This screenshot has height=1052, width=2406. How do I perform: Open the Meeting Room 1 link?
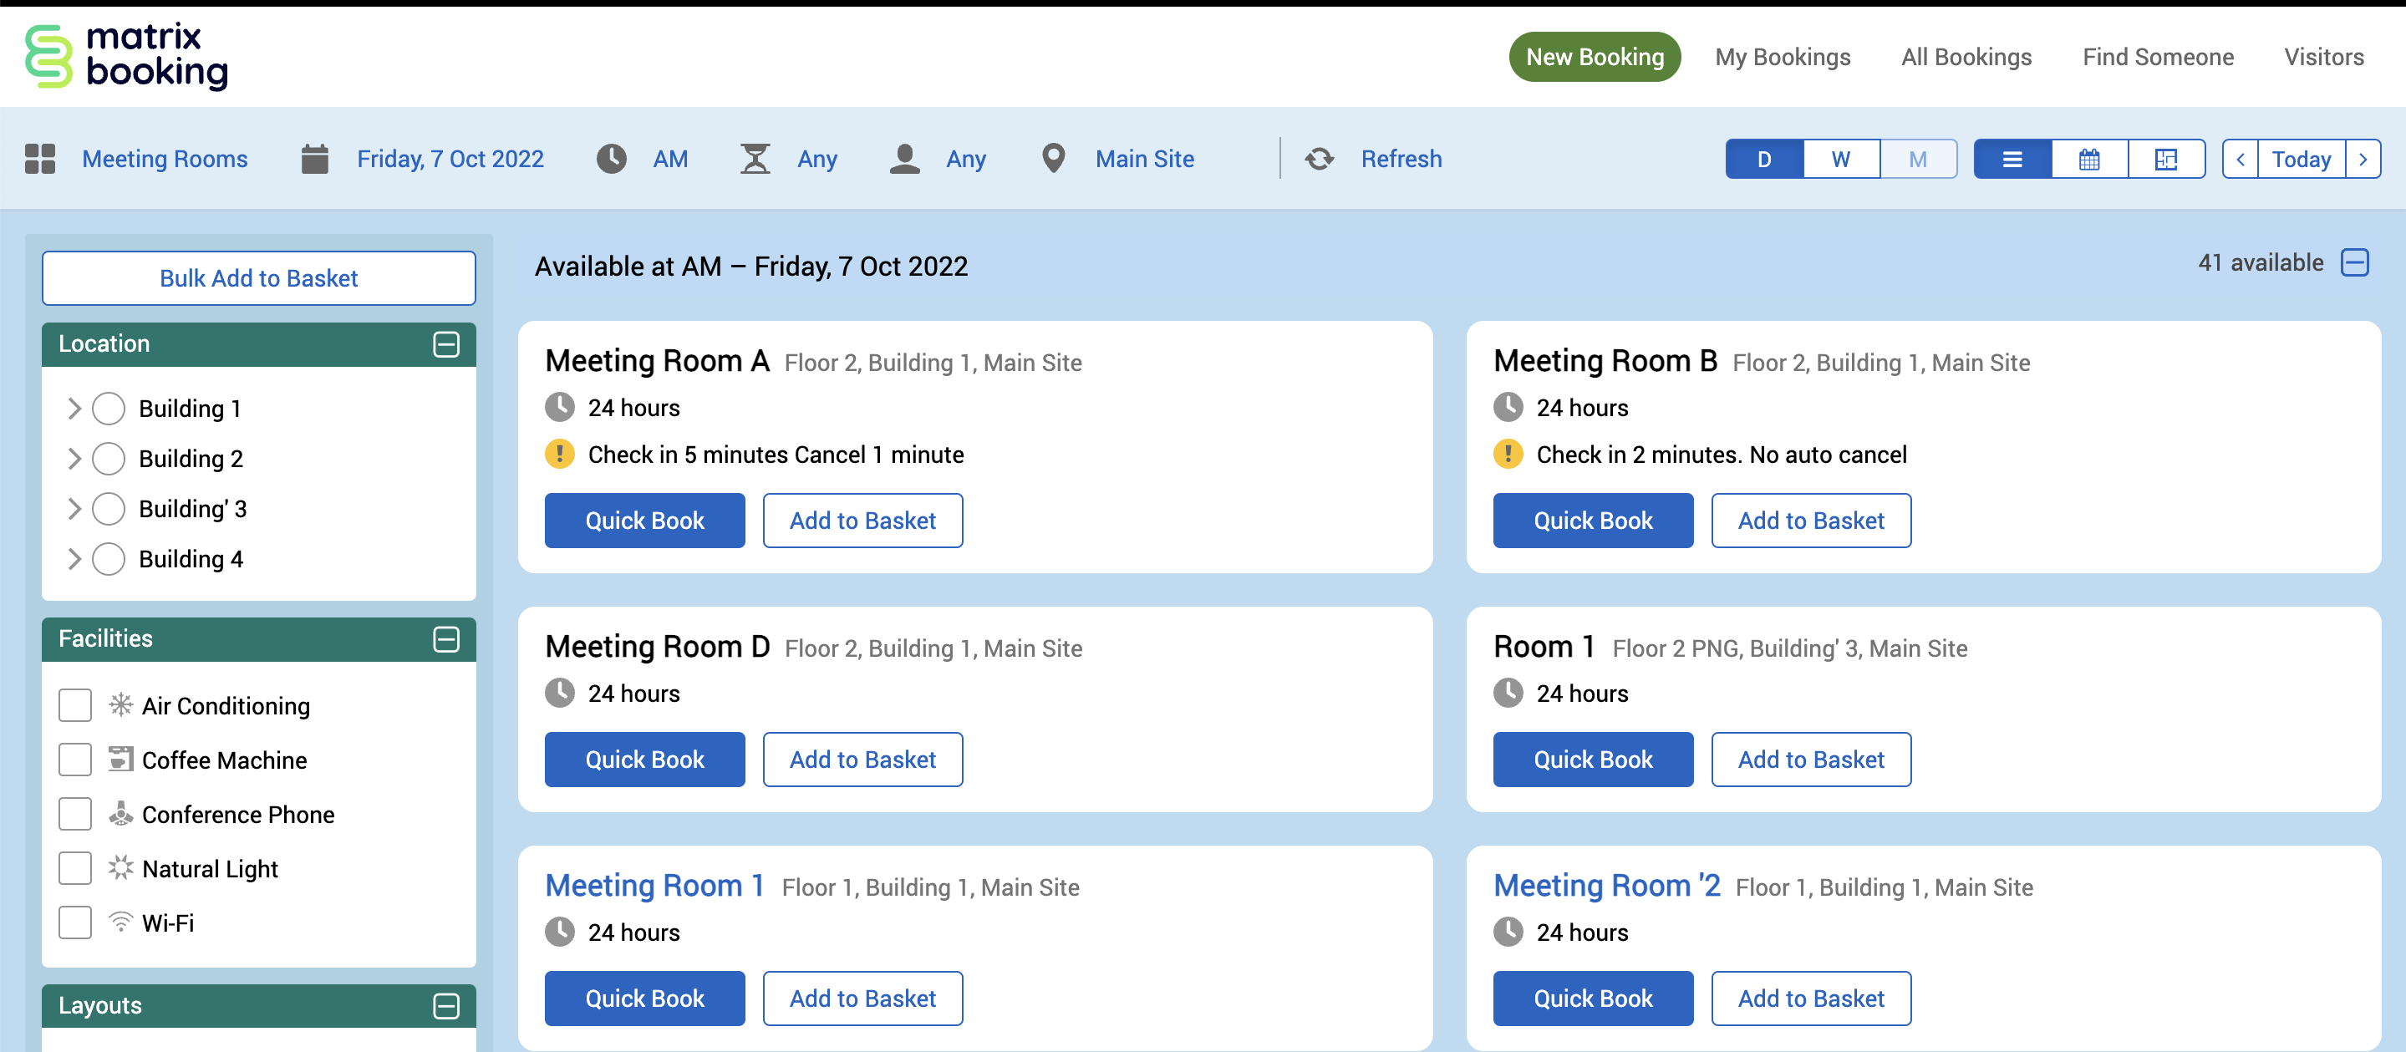[x=654, y=885]
